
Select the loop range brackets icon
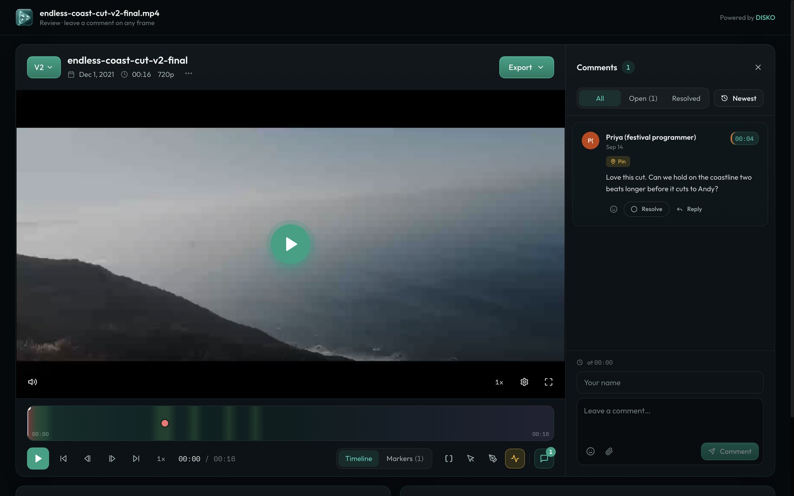tap(449, 458)
